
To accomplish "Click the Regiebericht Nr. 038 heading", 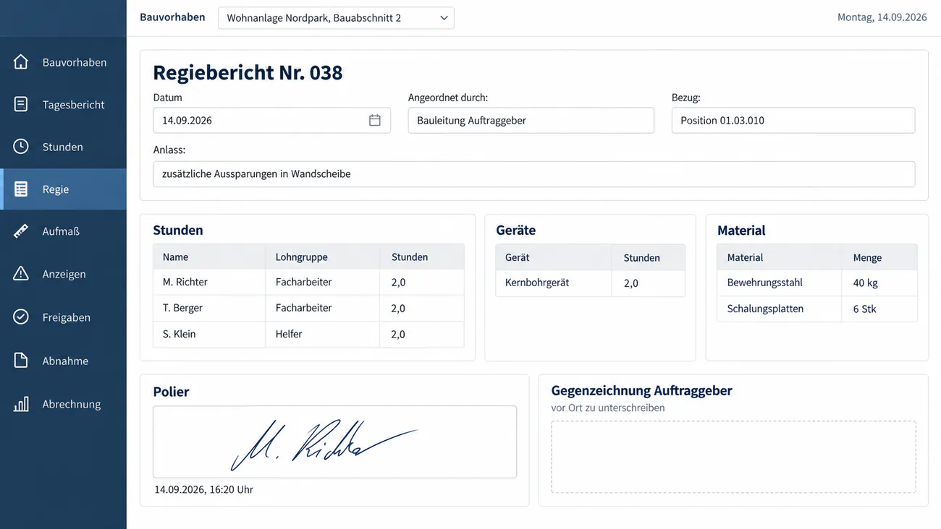I will pos(248,72).
